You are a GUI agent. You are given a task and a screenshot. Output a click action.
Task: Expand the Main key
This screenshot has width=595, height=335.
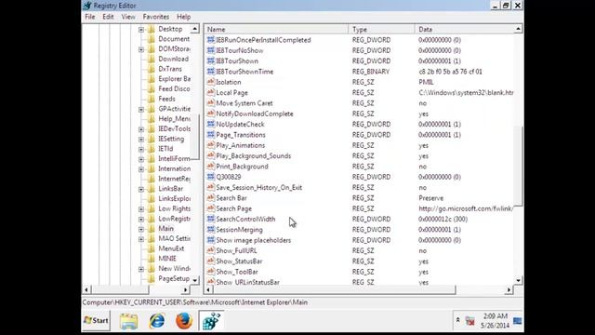click(141, 229)
